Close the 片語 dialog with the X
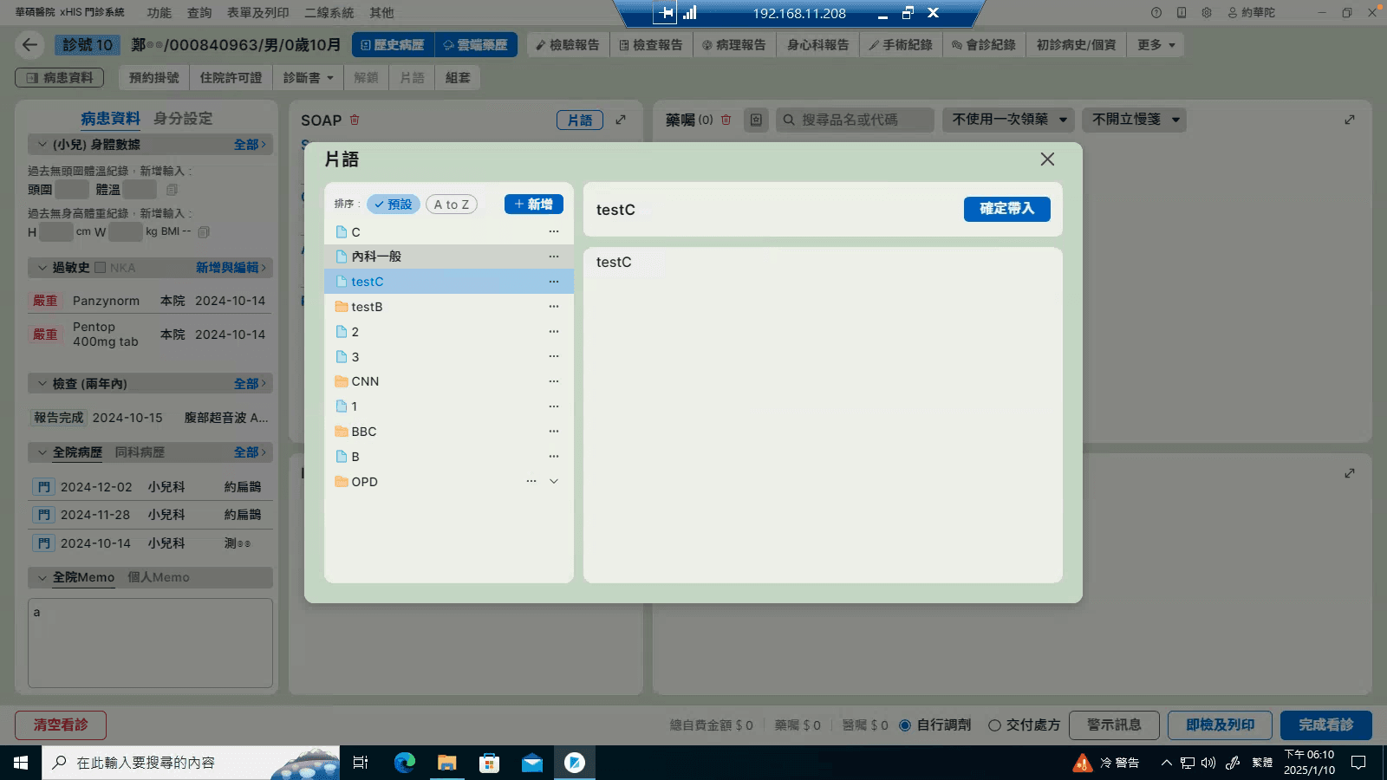Image resolution: width=1387 pixels, height=780 pixels. coord(1047,159)
